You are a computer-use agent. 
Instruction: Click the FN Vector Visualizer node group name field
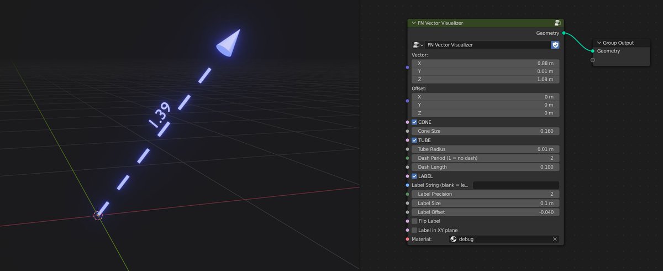pyautogui.click(x=488, y=45)
